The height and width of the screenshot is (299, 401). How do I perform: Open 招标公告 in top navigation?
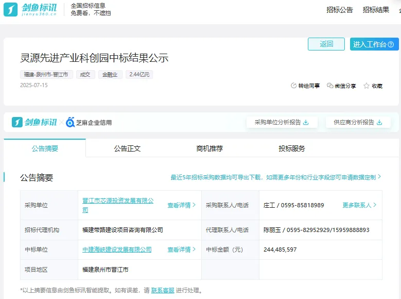(x=340, y=10)
